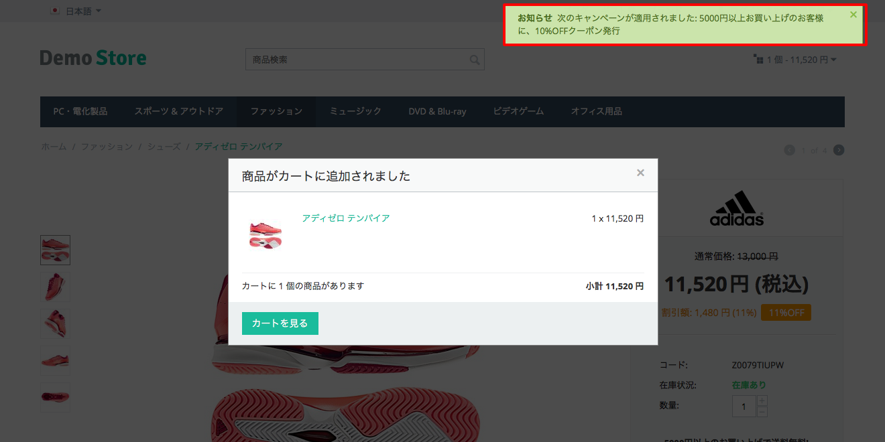Select the fourth product thumbnail

55,360
